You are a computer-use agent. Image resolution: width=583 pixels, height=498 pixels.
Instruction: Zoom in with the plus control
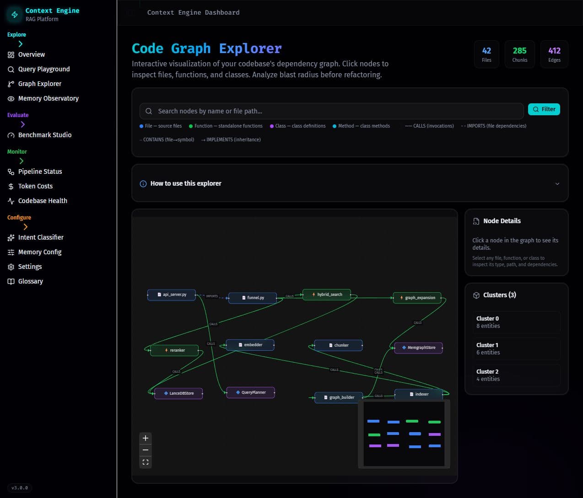pos(146,438)
